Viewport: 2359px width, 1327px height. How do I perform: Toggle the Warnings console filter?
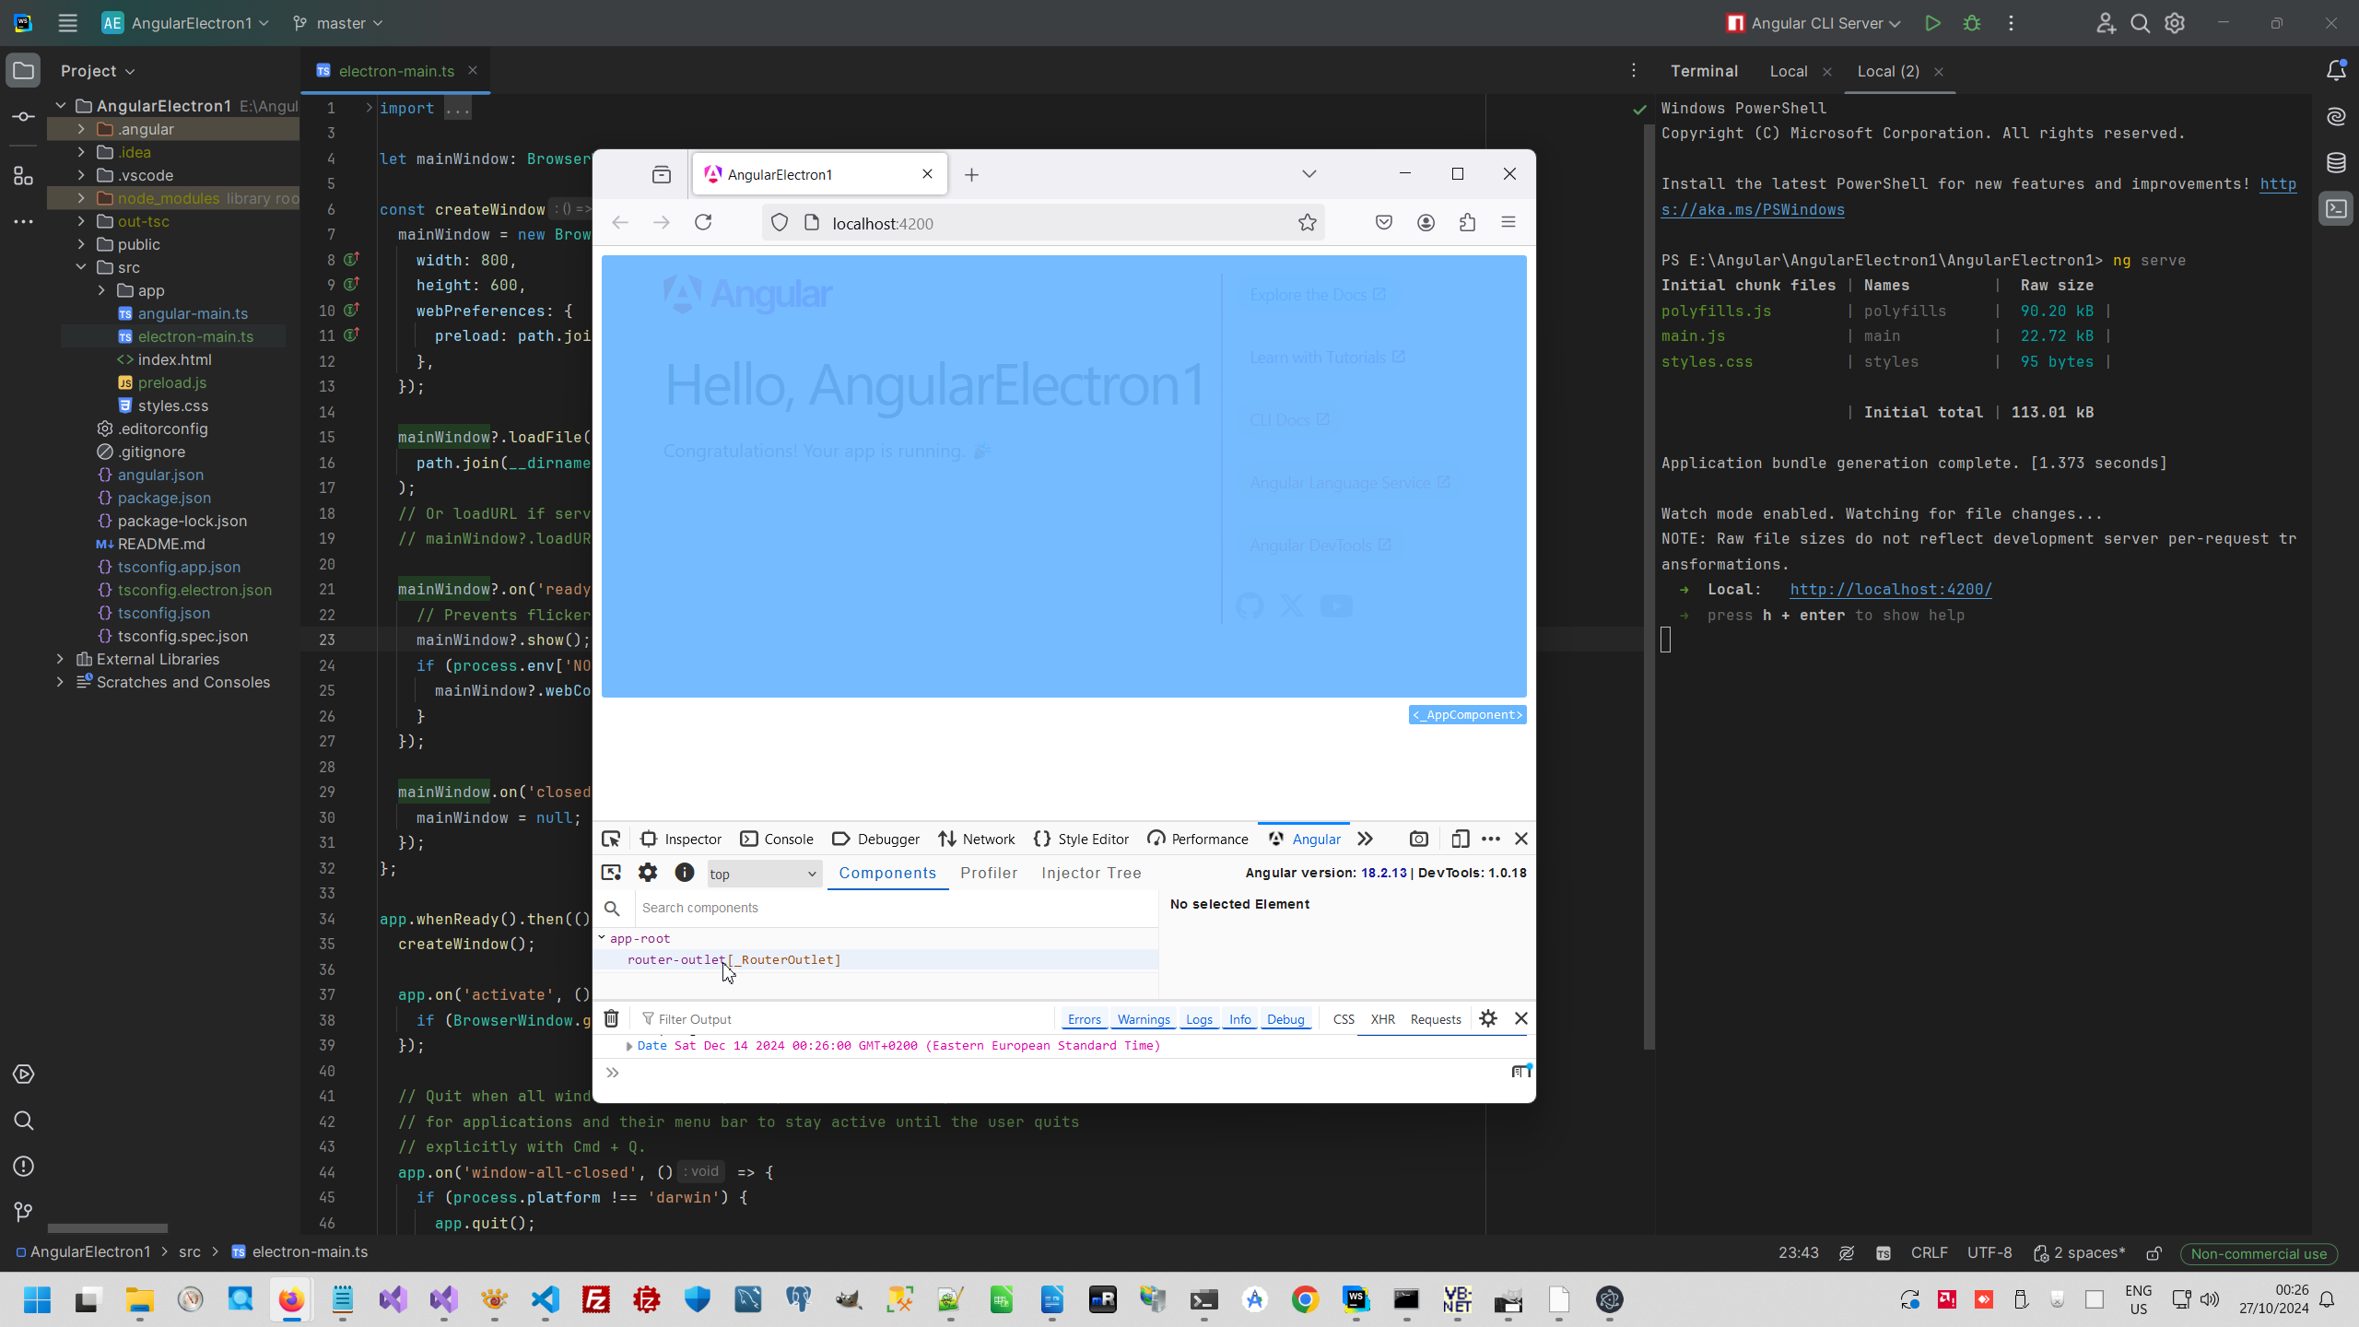click(x=1144, y=1019)
